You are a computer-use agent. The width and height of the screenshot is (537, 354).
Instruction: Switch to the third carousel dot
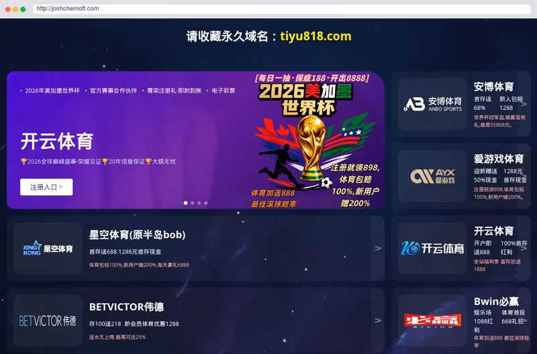coord(199,203)
